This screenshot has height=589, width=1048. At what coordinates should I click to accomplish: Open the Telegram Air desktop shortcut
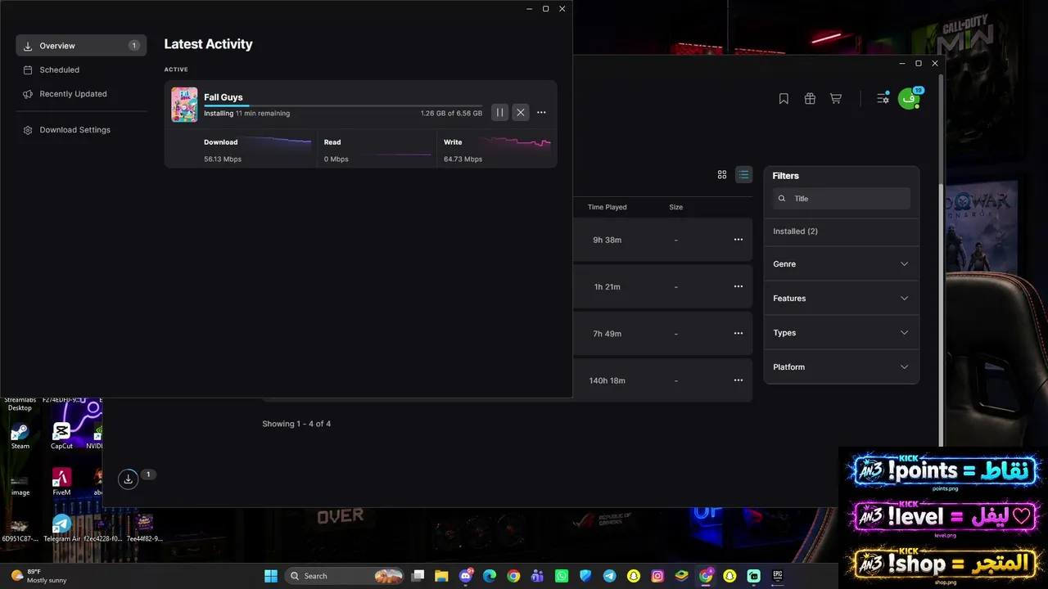point(61,528)
